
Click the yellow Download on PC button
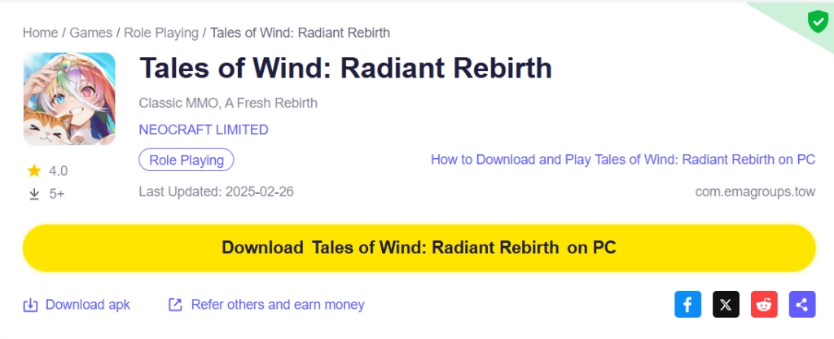(x=419, y=248)
